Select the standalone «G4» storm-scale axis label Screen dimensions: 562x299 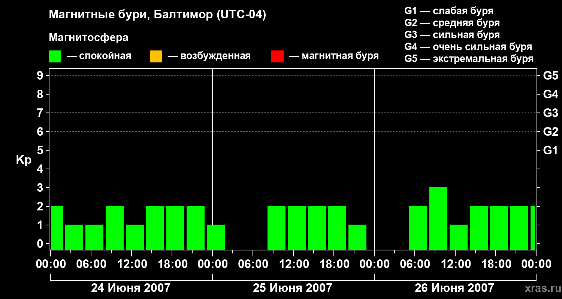pos(550,94)
